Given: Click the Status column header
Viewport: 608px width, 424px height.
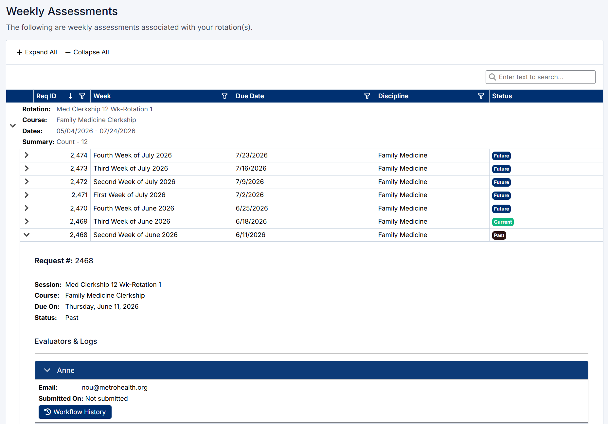Looking at the screenshot, I should pyautogui.click(x=502, y=96).
